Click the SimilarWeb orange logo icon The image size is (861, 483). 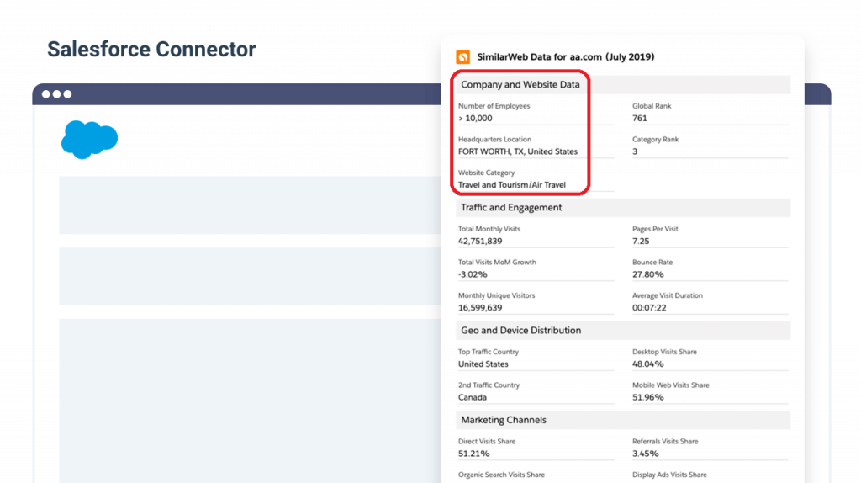(463, 57)
